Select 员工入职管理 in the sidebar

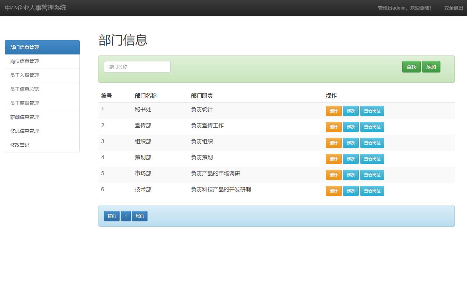(x=24, y=75)
